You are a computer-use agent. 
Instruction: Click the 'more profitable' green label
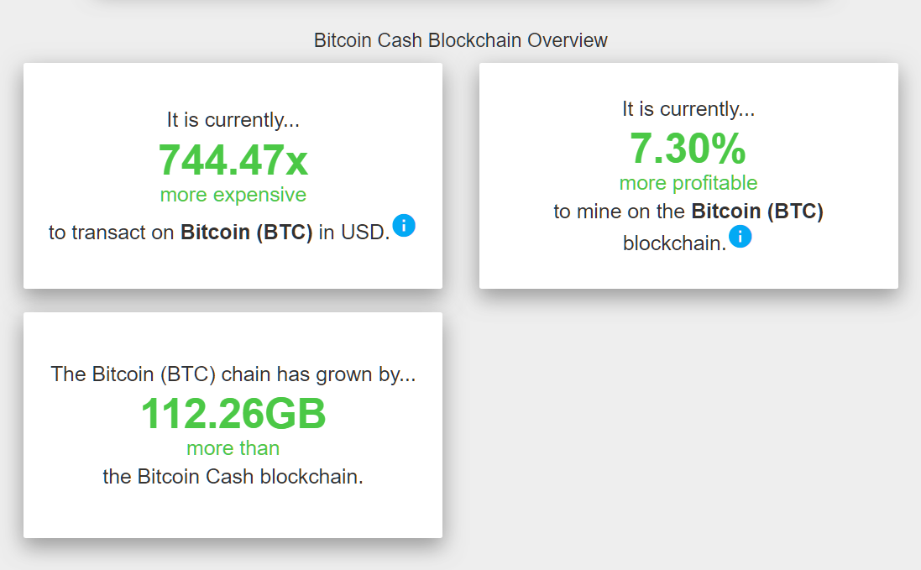point(688,182)
